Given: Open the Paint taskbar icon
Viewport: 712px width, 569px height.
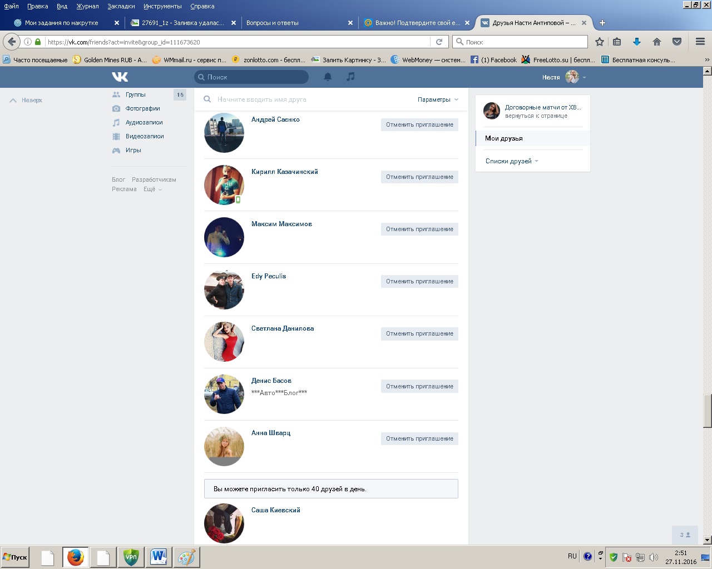Looking at the screenshot, I should [x=186, y=557].
